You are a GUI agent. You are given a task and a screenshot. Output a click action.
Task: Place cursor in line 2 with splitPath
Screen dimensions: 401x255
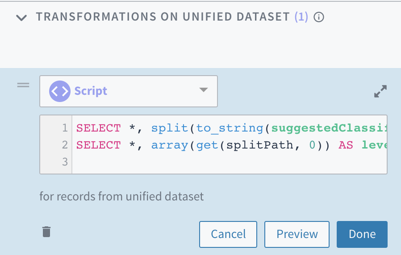pos(230,145)
